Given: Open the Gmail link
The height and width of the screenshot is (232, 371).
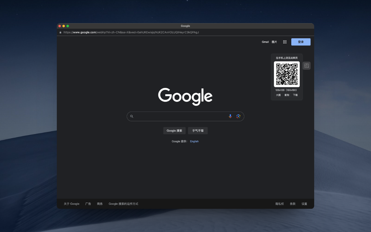Looking at the screenshot, I should click(265, 42).
